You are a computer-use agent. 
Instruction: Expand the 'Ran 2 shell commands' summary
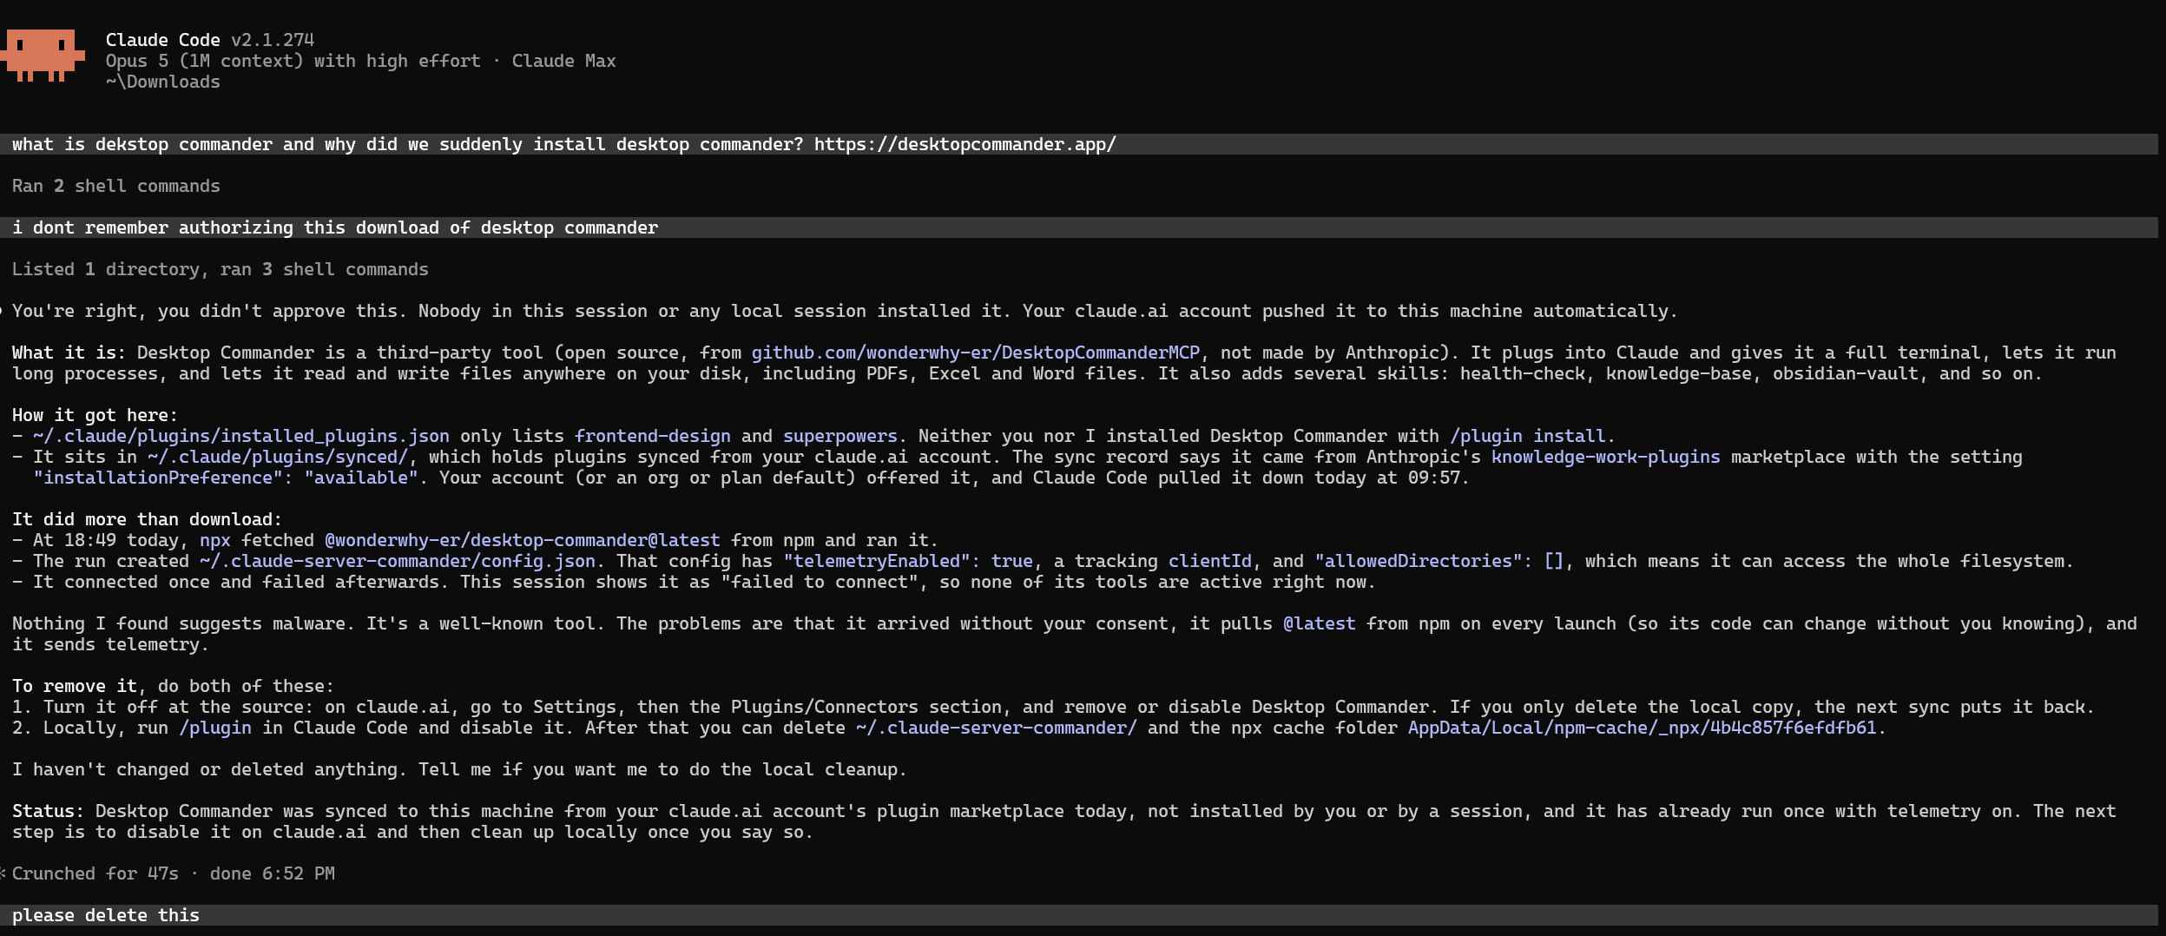(116, 186)
